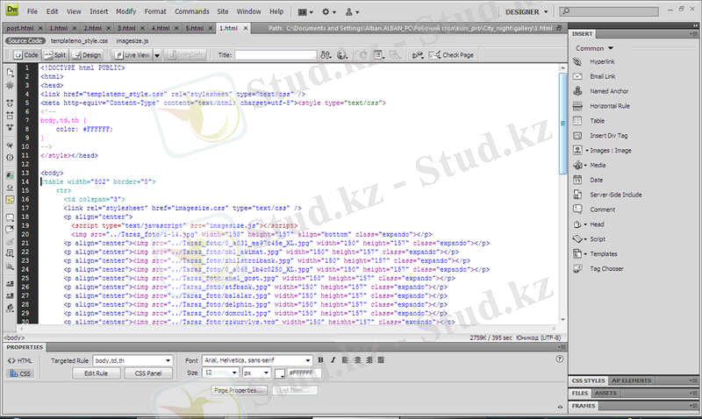Screen dimensions: 702x419
Task: Open Properties panel help icon
Action: point(559,359)
